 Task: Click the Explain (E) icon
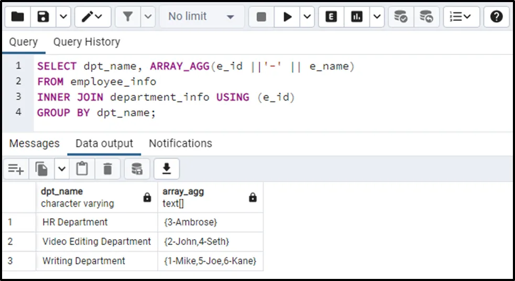point(331,17)
